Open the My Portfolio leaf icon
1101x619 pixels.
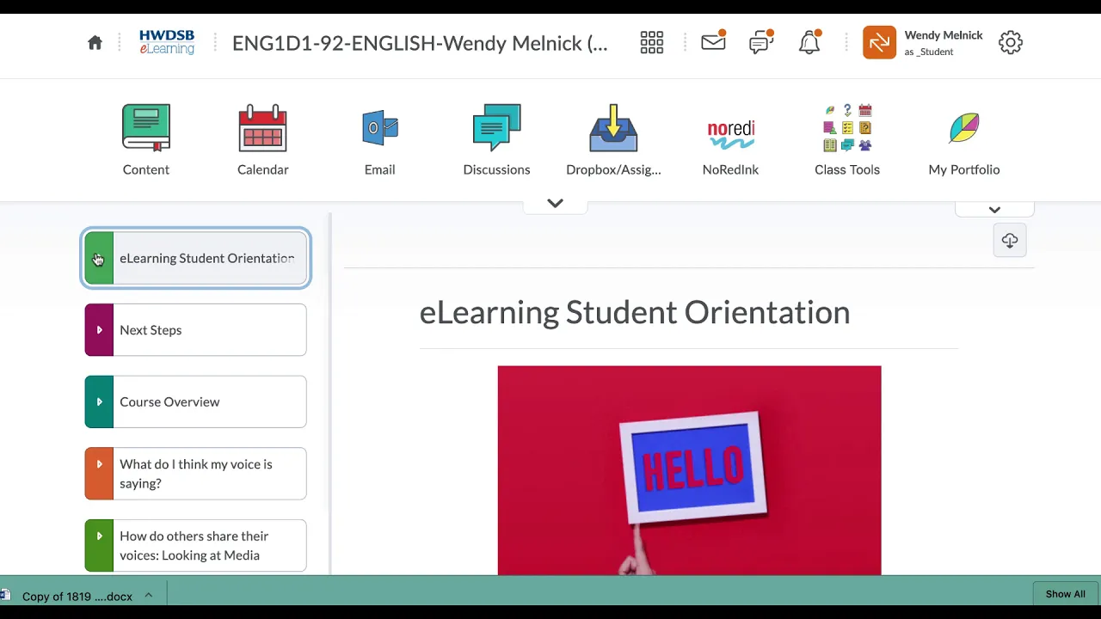pos(963,128)
